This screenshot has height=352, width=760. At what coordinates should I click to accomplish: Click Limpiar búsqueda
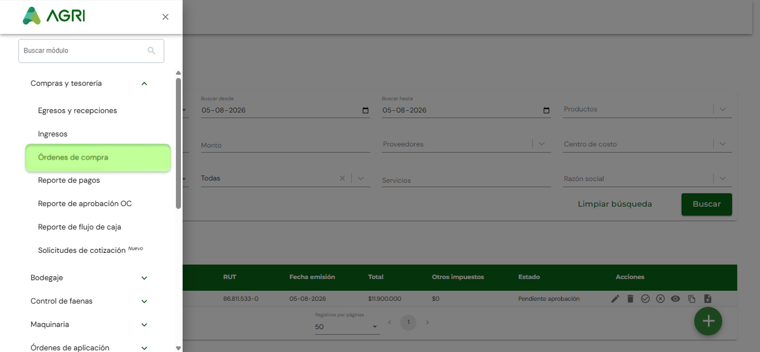click(615, 204)
